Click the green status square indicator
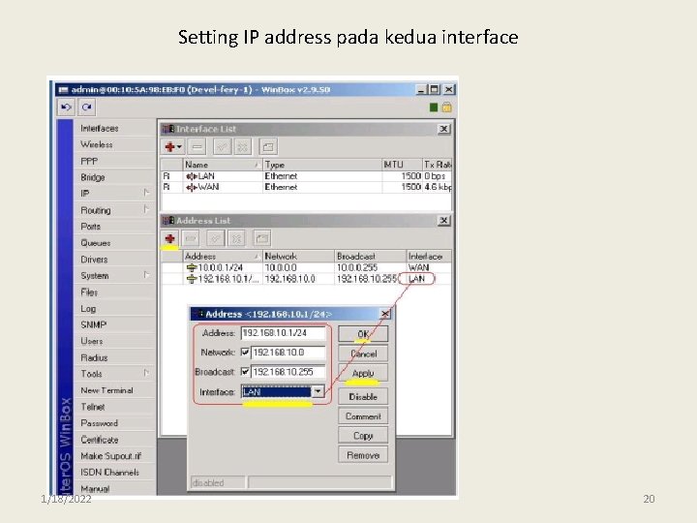The image size is (697, 523). click(x=434, y=108)
